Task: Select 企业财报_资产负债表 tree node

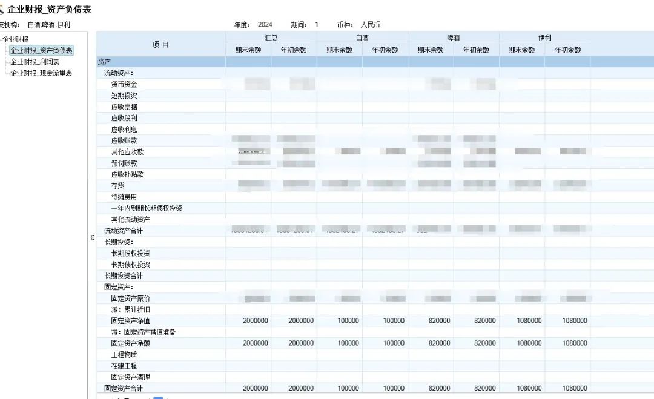Action: click(x=41, y=51)
